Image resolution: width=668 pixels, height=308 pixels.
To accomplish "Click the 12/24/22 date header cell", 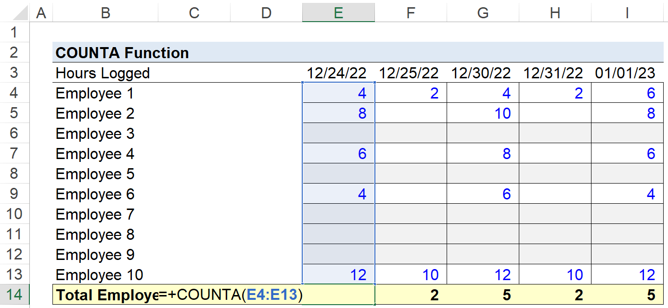I will [338, 73].
